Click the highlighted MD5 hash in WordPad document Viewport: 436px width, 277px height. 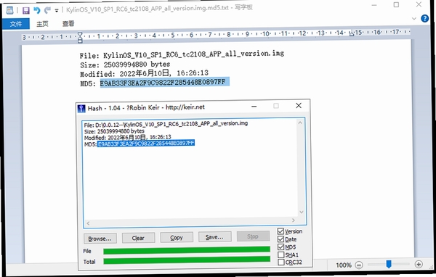tap(165, 82)
